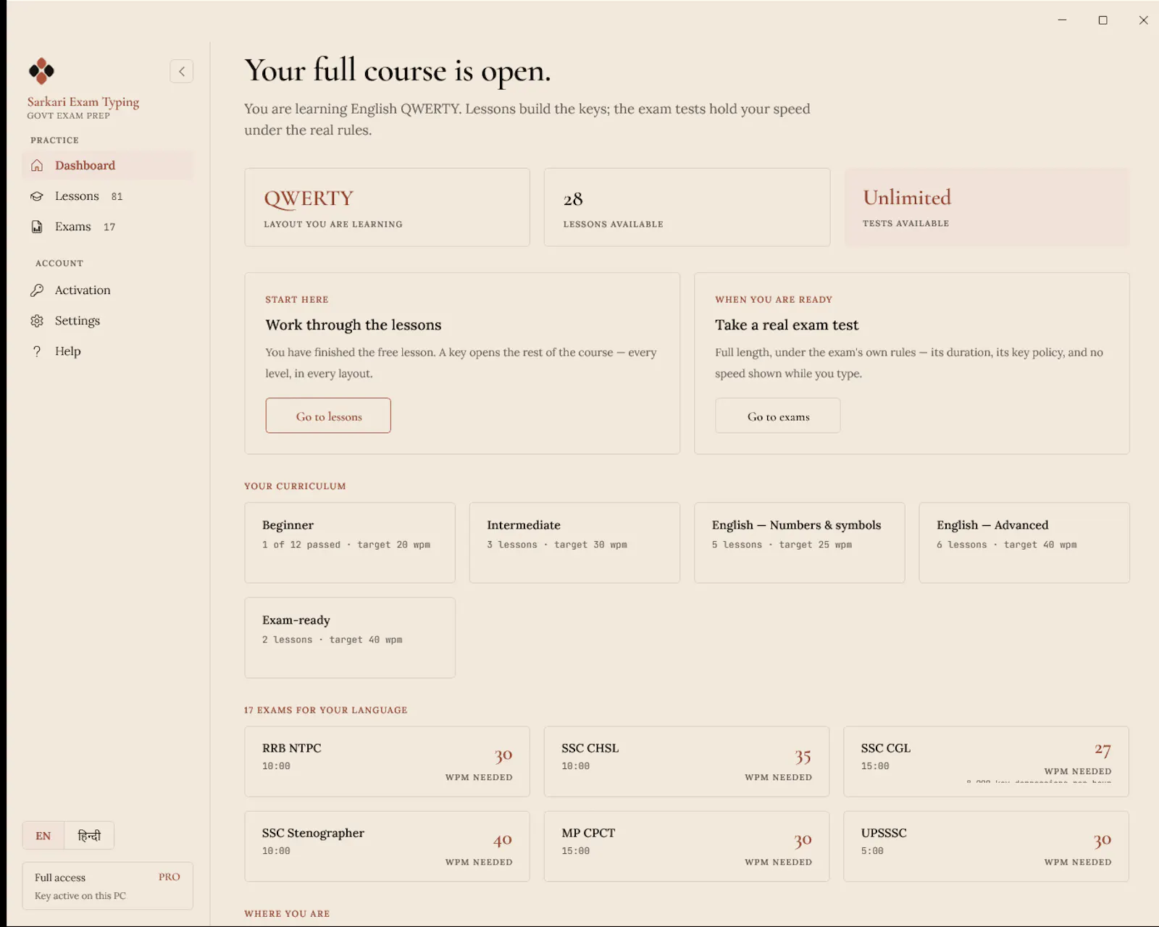Click the Go to lessons button
1159x927 pixels.
[328, 416]
